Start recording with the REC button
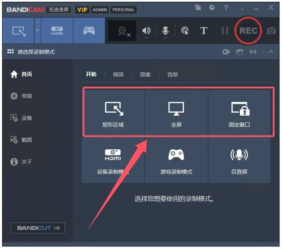Viewport: 282px width, 249px height. point(248,30)
